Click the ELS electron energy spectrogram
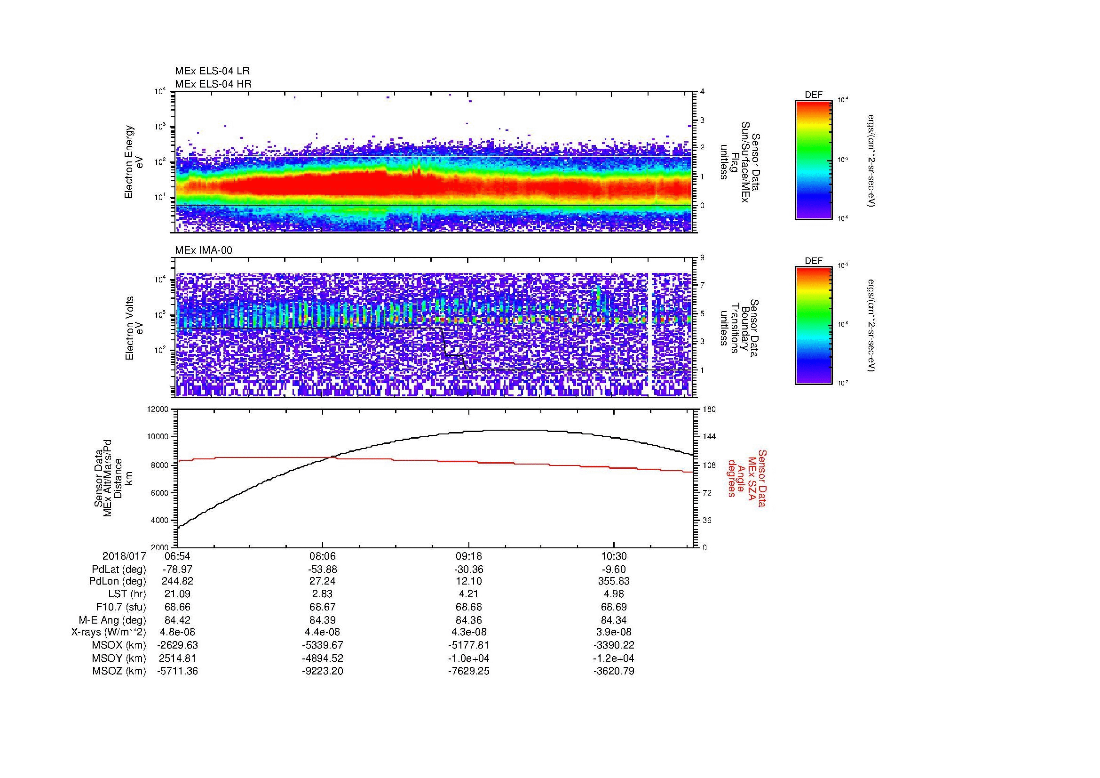This screenshot has height=778, width=1100. click(434, 162)
